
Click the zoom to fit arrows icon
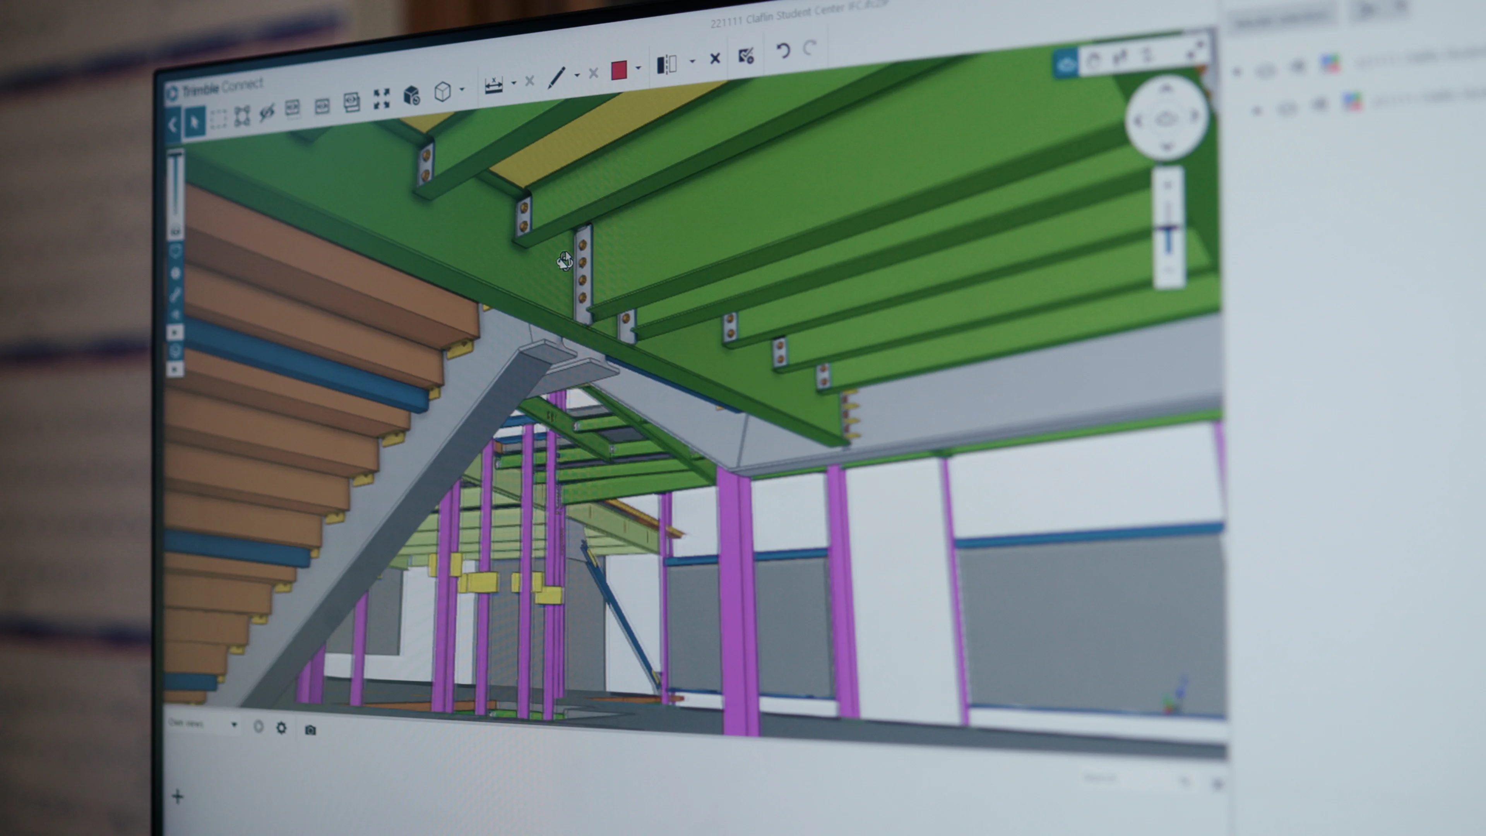[x=381, y=99]
